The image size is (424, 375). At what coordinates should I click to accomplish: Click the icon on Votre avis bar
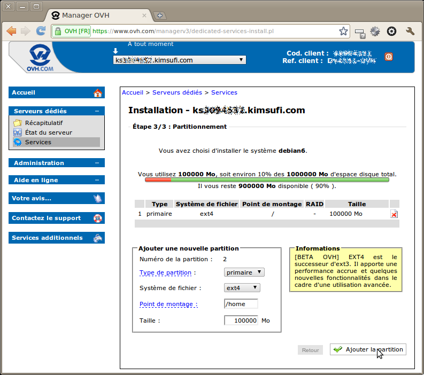coord(98,198)
